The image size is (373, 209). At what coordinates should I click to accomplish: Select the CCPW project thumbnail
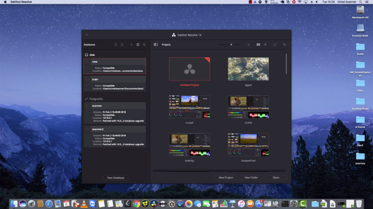click(x=248, y=107)
